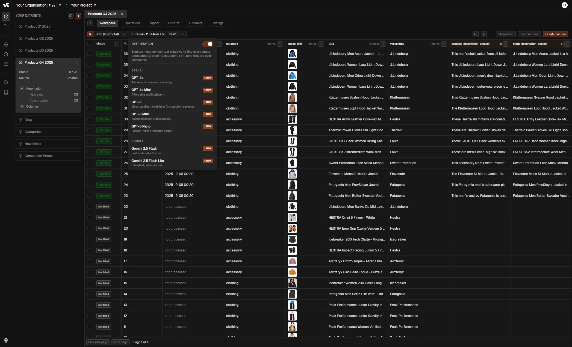Collapse the Gemini 2.5 Flash Lite model selector
Screen dimensions: 572x347
click(x=183, y=34)
